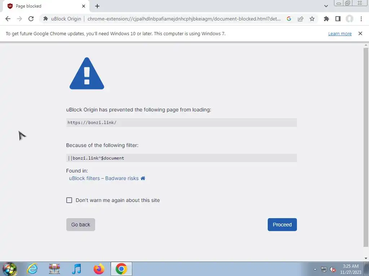Screen dimensions: 369x276
Task: Open the Chrome profile avatar
Action: 350,19
